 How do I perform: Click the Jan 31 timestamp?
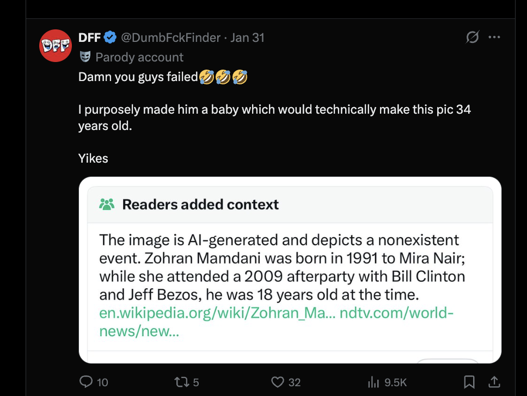(247, 38)
